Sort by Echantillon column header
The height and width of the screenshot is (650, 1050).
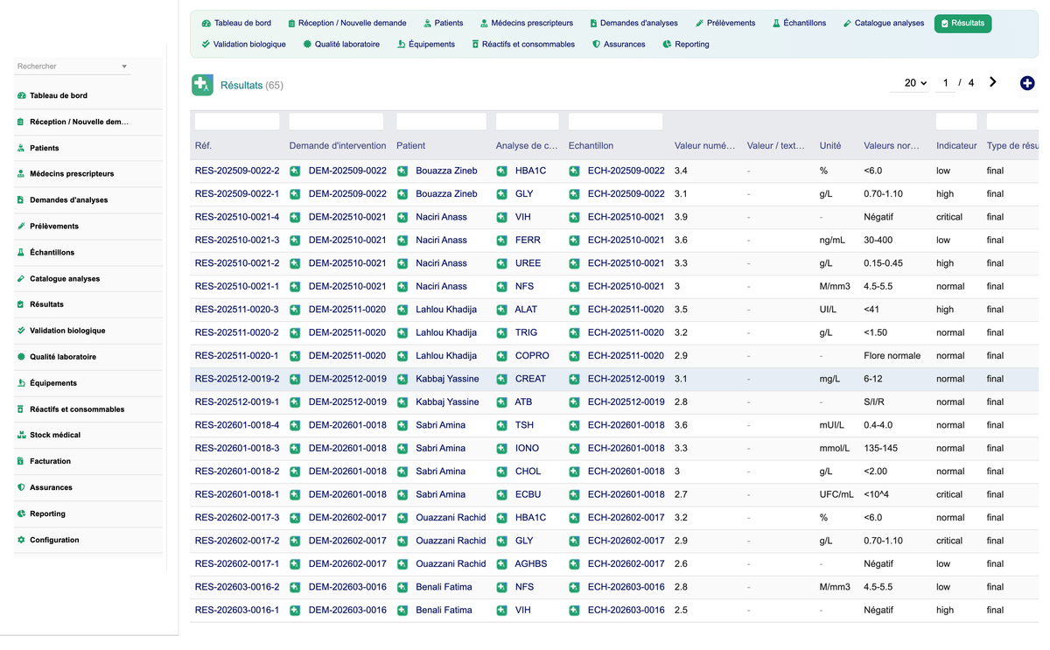[591, 146]
